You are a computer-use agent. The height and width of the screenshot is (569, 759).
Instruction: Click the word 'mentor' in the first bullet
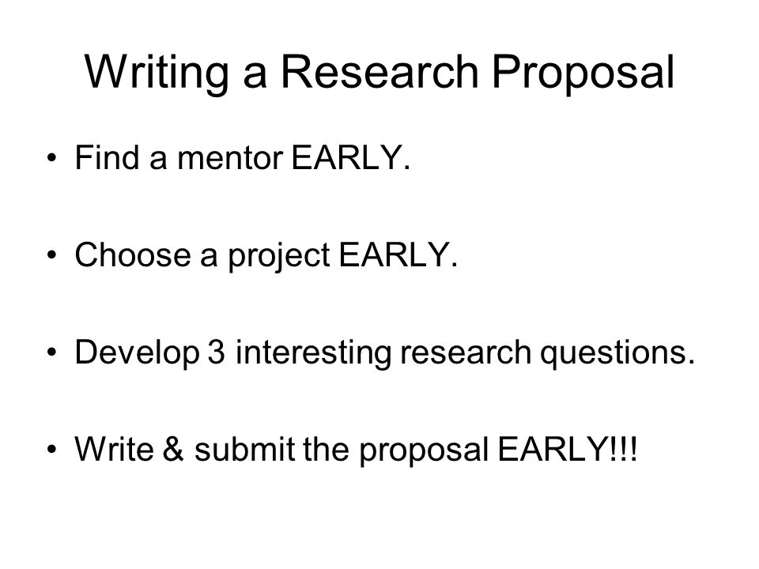(x=230, y=158)
